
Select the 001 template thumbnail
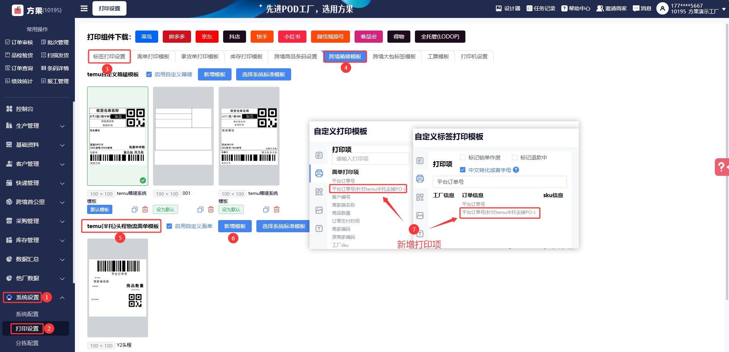[x=183, y=136]
